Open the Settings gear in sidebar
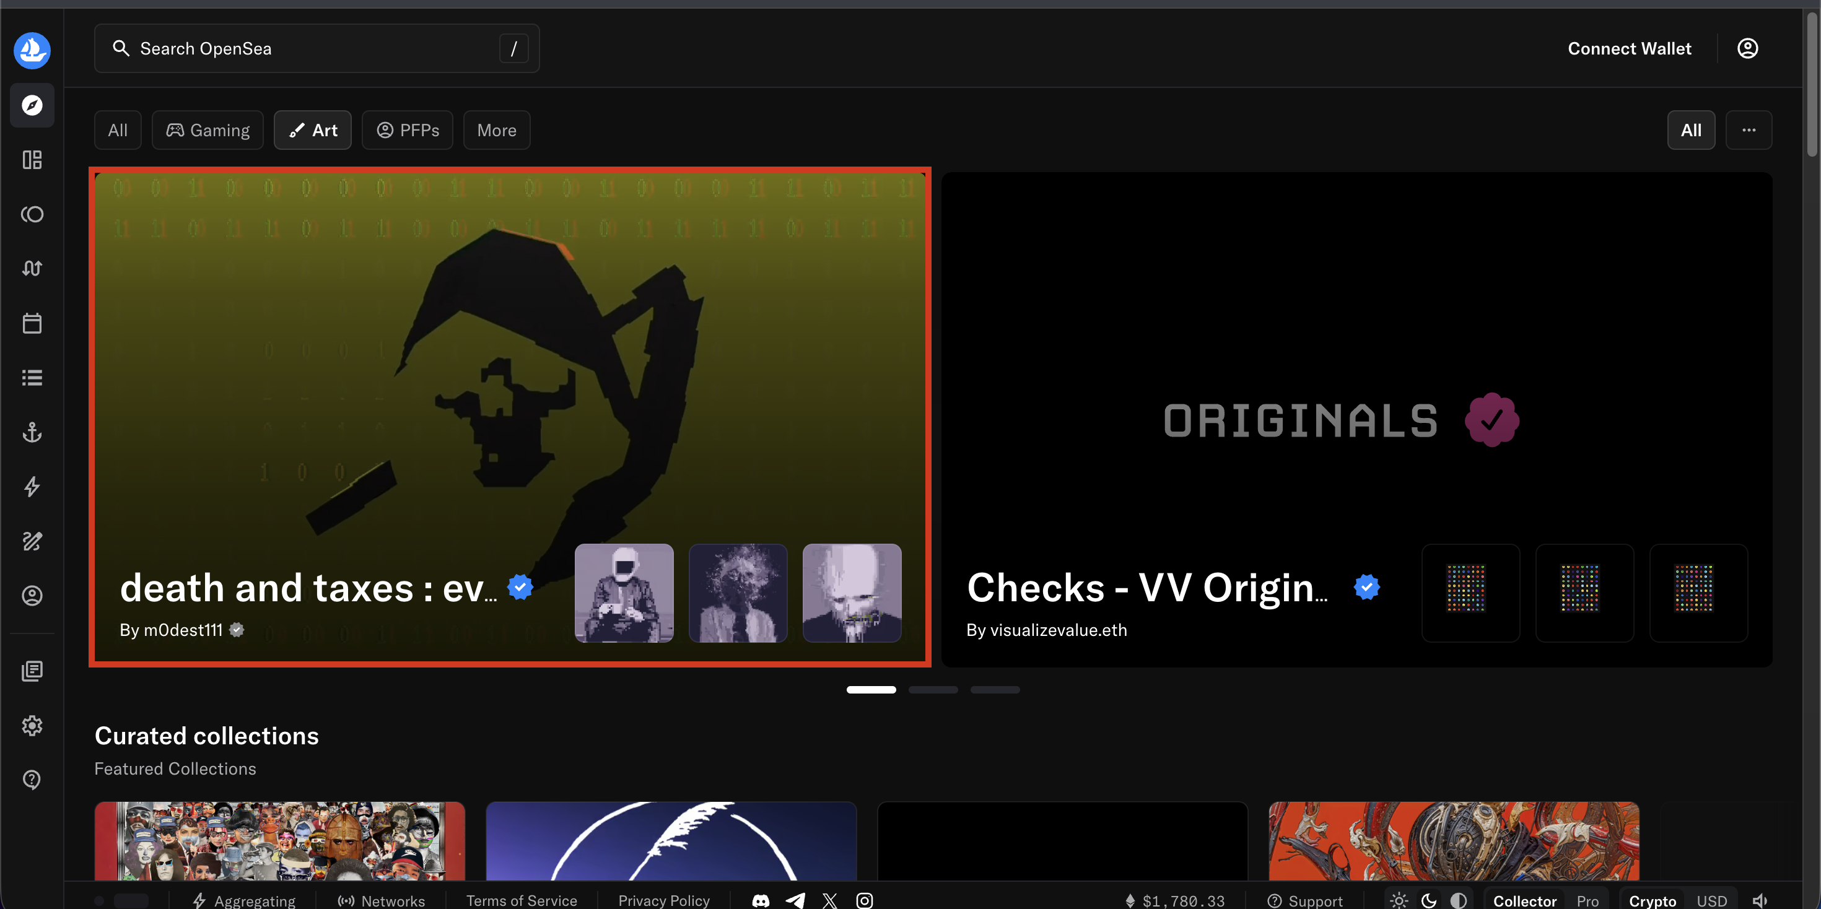Image resolution: width=1821 pixels, height=909 pixels. [x=32, y=725]
